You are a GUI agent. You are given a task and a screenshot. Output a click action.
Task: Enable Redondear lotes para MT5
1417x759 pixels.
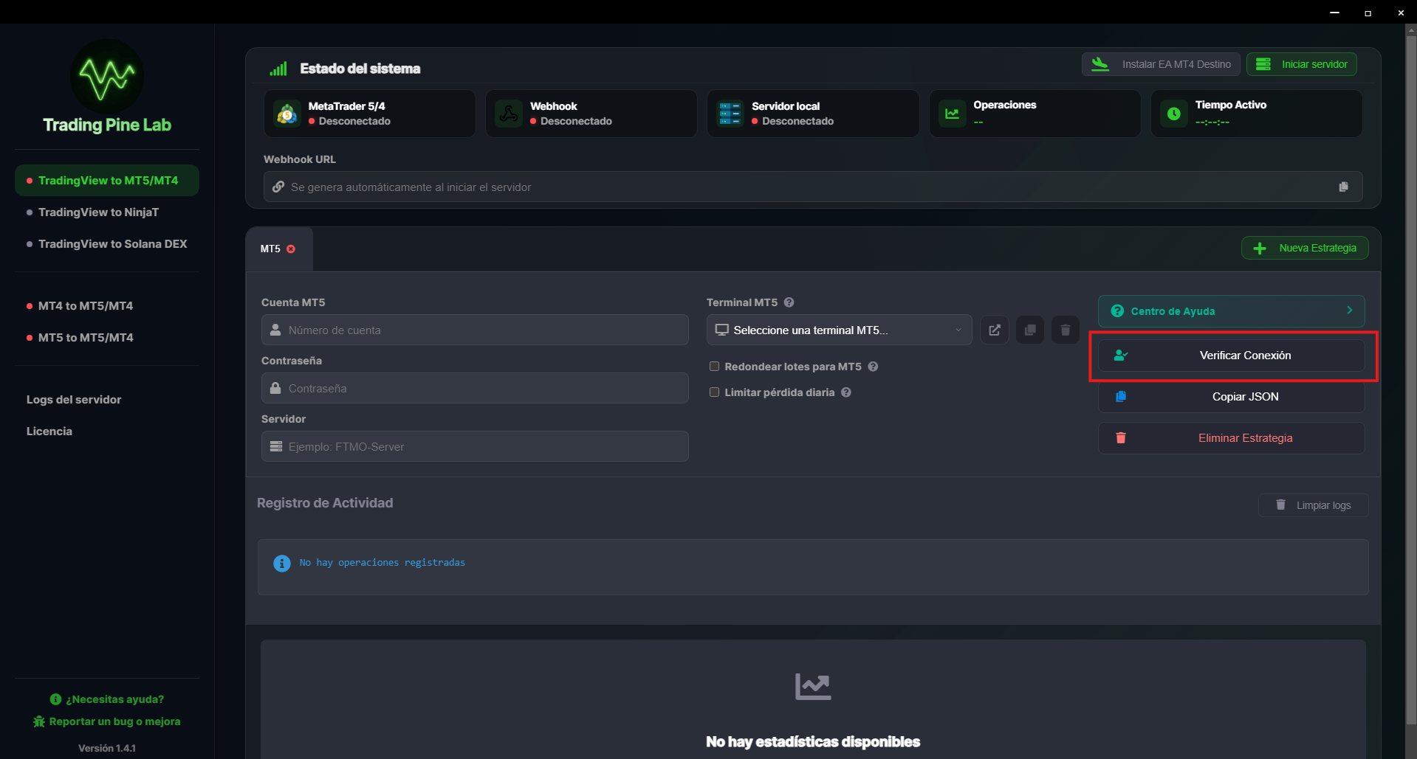pyautogui.click(x=714, y=366)
